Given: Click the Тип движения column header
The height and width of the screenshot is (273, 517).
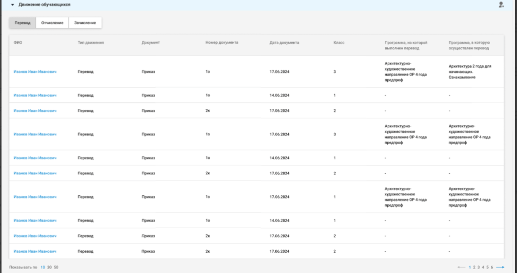Looking at the screenshot, I should click(x=91, y=43).
